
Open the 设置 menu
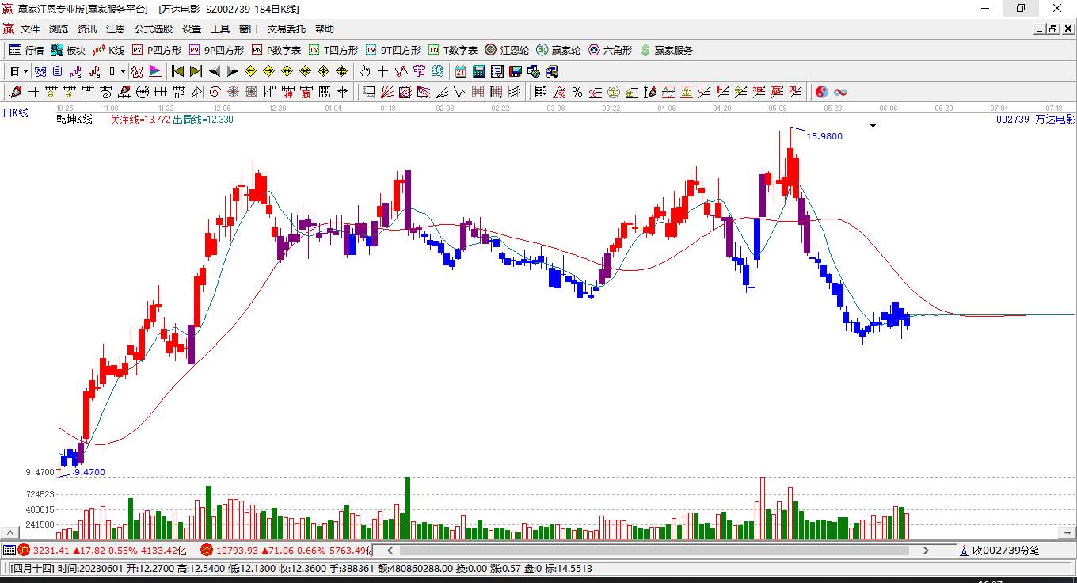[x=192, y=29]
